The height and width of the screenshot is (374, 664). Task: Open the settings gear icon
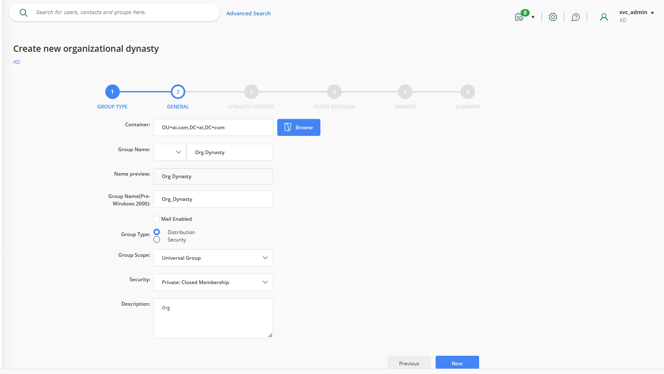click(x=553, y=17)
